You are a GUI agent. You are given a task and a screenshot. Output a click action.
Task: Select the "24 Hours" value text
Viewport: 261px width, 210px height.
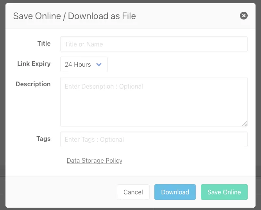[78, 64]
